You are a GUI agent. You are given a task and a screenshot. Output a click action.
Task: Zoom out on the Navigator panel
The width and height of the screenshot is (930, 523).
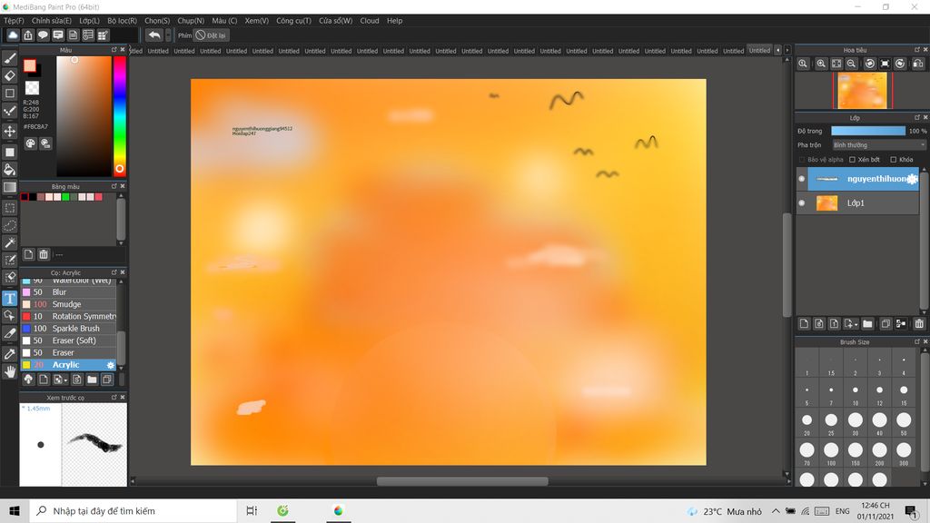click(851, 64)
